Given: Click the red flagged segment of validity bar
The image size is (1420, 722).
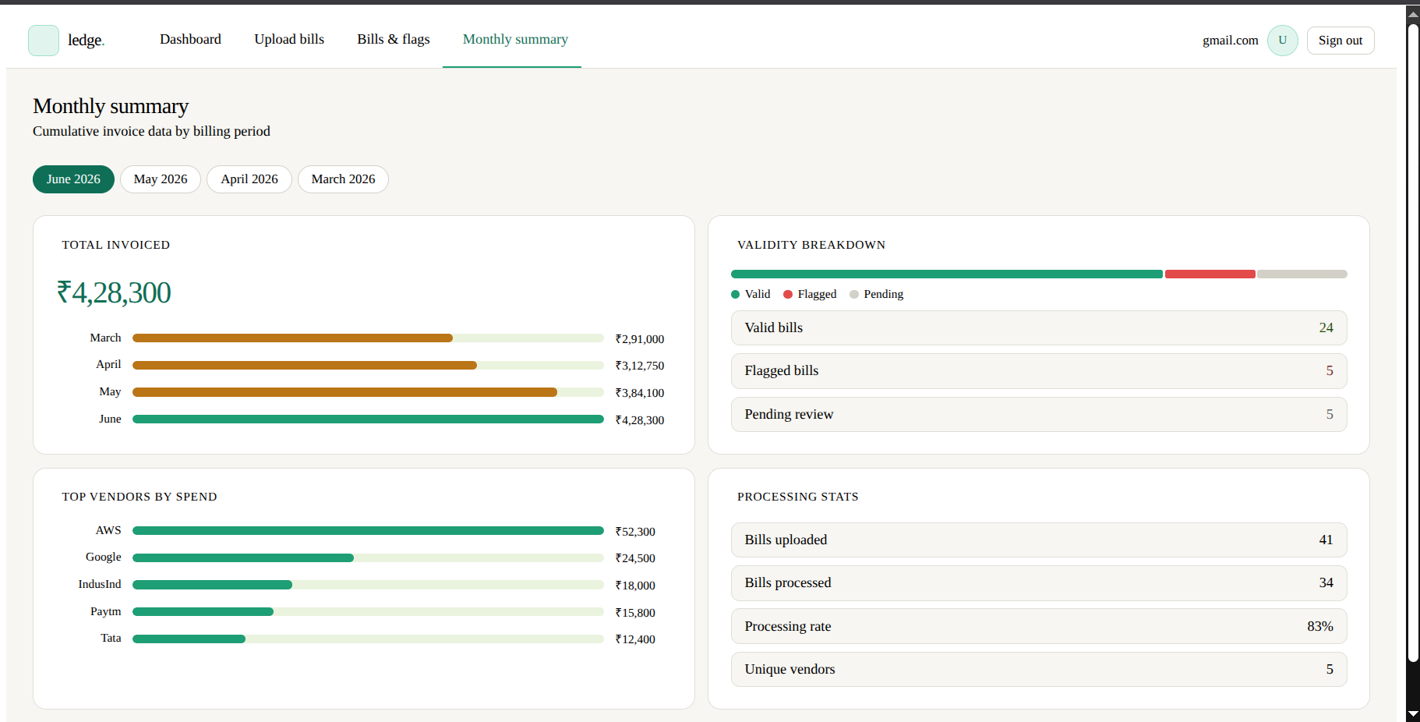Looking at the screenshot, I should point(1210,274).
